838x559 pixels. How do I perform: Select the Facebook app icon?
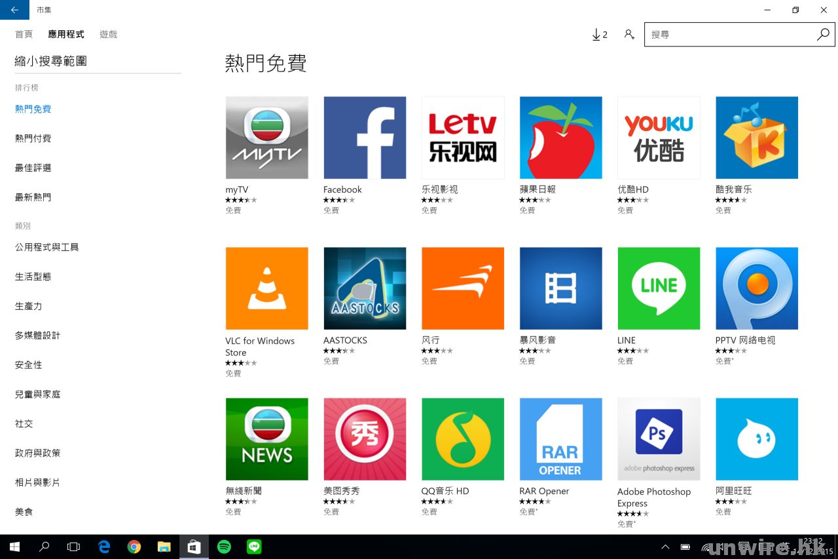(365, 138)
